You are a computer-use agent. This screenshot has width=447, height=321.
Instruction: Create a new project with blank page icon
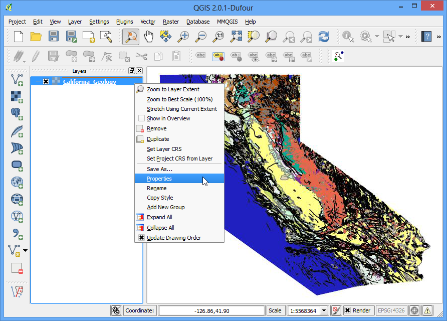(19, 37)
